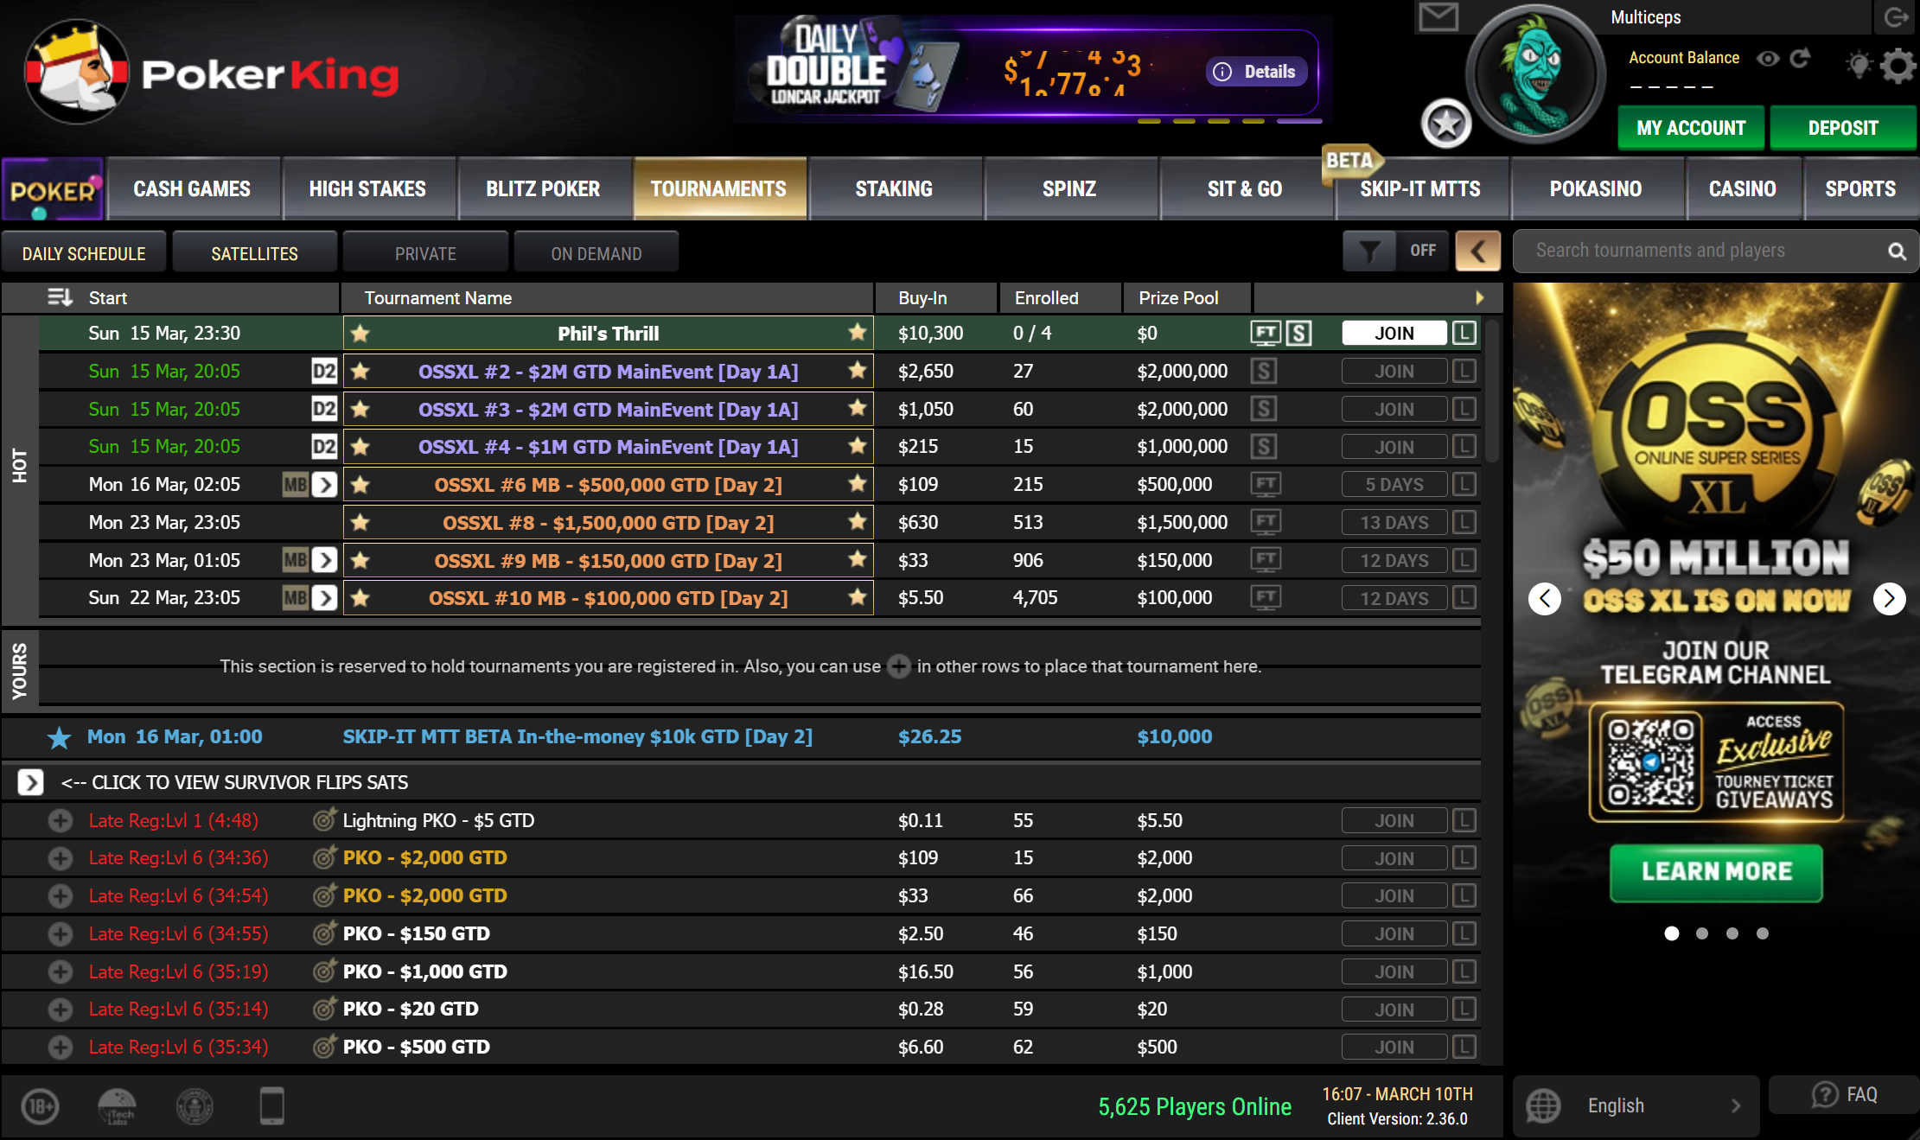Click the settings gear icon
The image size is (1920, 1140).
pos(1897,66)
